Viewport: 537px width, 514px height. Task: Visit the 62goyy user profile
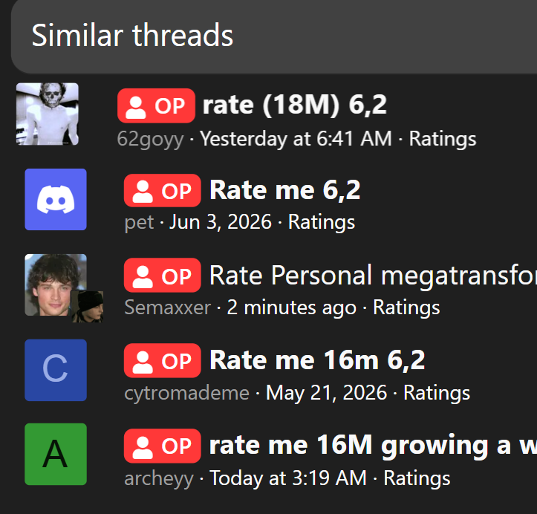coord(150,140)
